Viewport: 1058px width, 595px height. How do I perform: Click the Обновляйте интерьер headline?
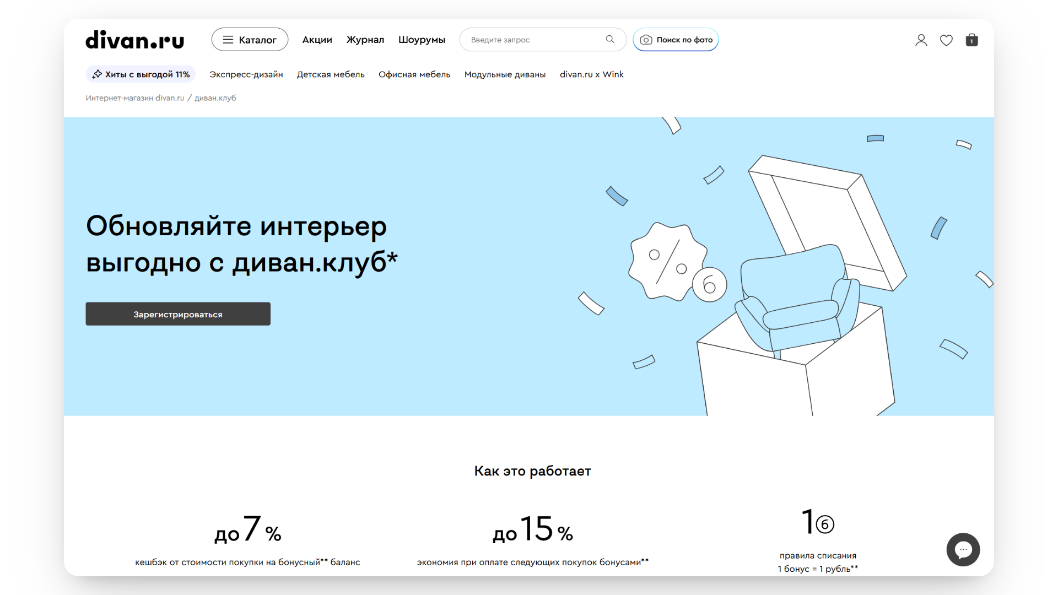point(241,244)
